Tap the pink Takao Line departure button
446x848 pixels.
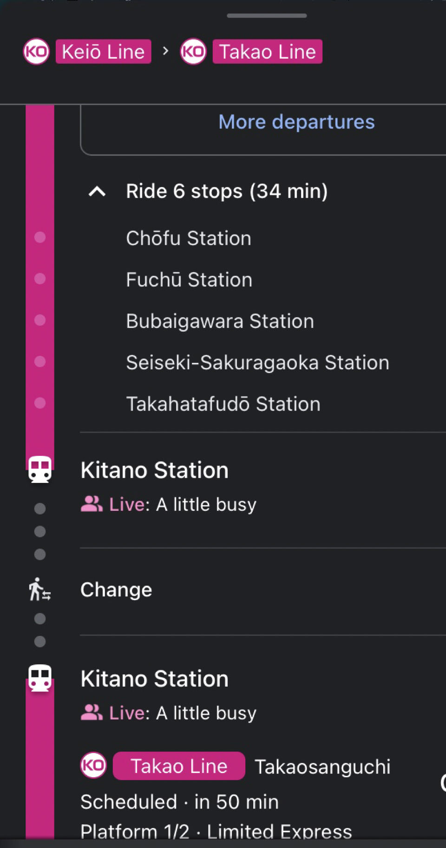coord(179,766)
